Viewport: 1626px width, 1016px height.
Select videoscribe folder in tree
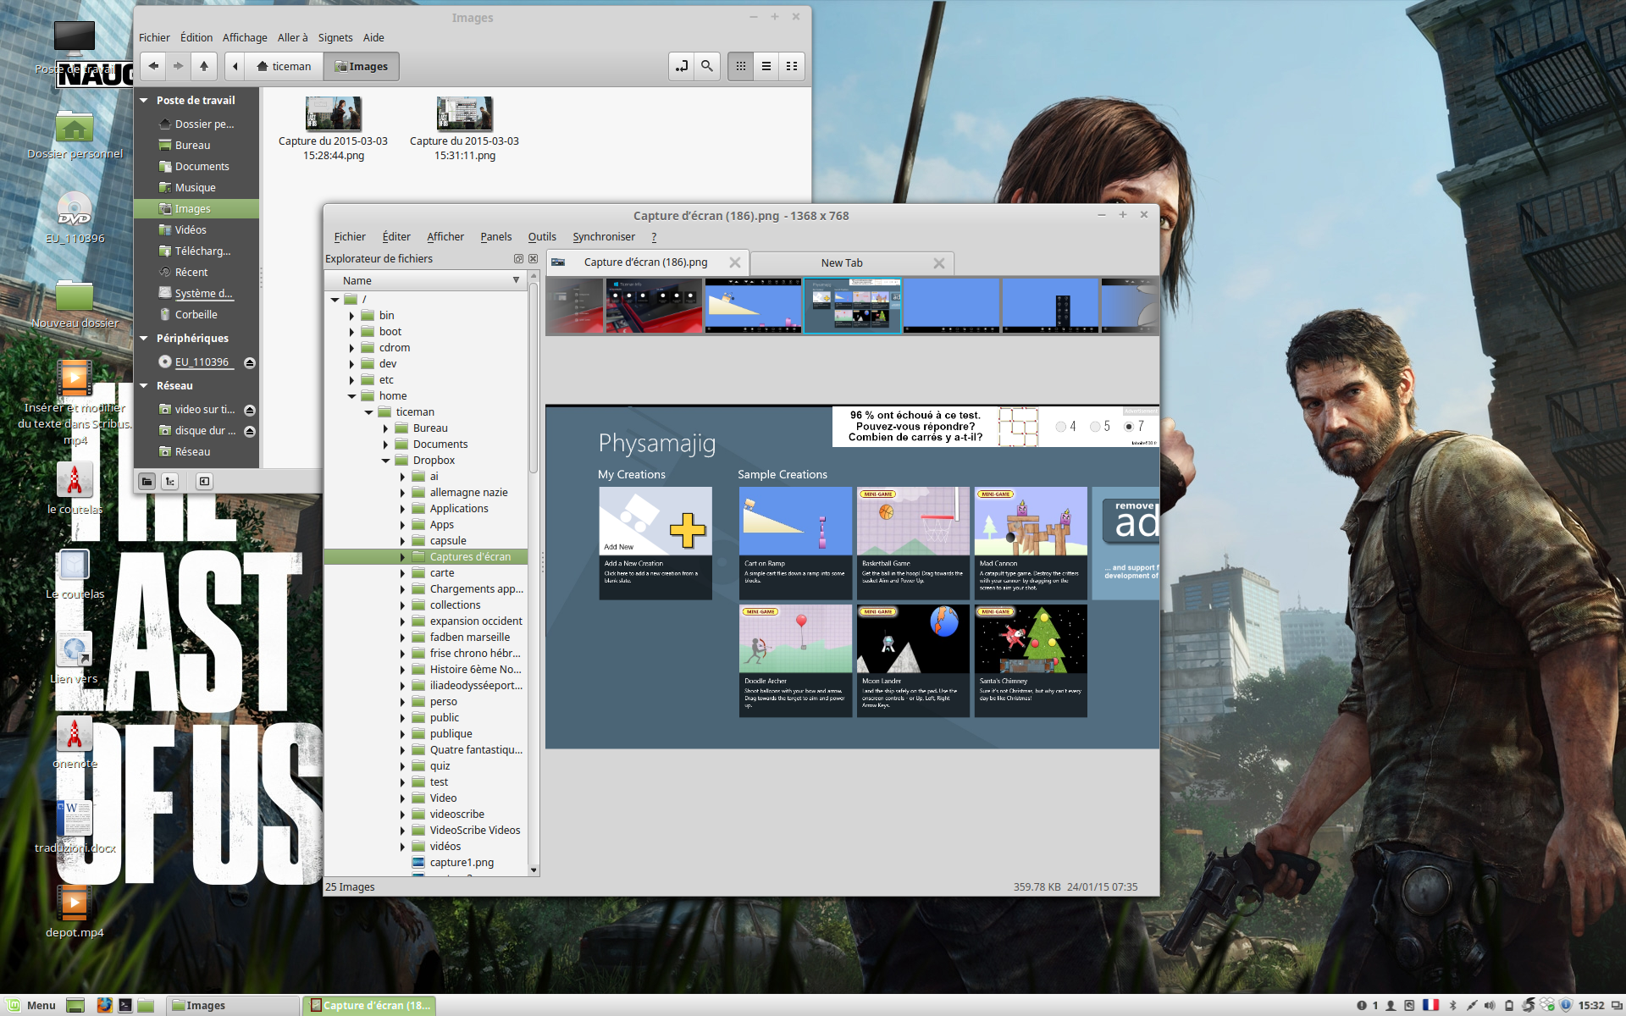click(456, 814)
